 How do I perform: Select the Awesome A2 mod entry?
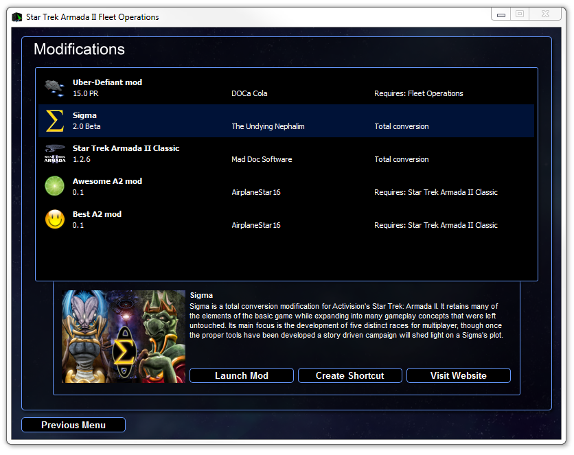point(286,187)
